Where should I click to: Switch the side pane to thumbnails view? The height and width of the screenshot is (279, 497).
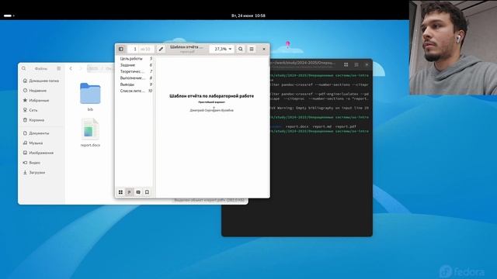[x=120, y=192]
